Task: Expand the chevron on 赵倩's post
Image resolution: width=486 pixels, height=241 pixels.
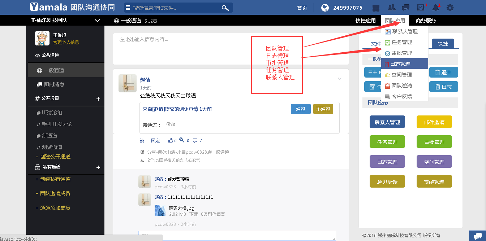Action: click(x=339, y=79)
